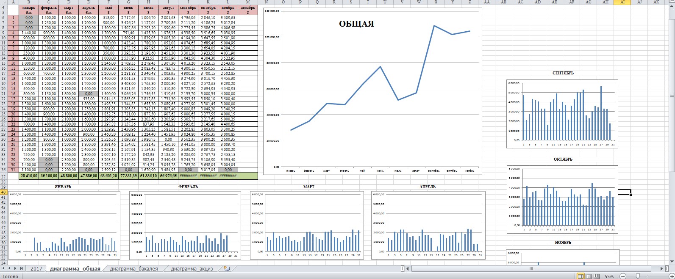
Task: Click the total cell 56 976,65
Action: tap(168, 176)
